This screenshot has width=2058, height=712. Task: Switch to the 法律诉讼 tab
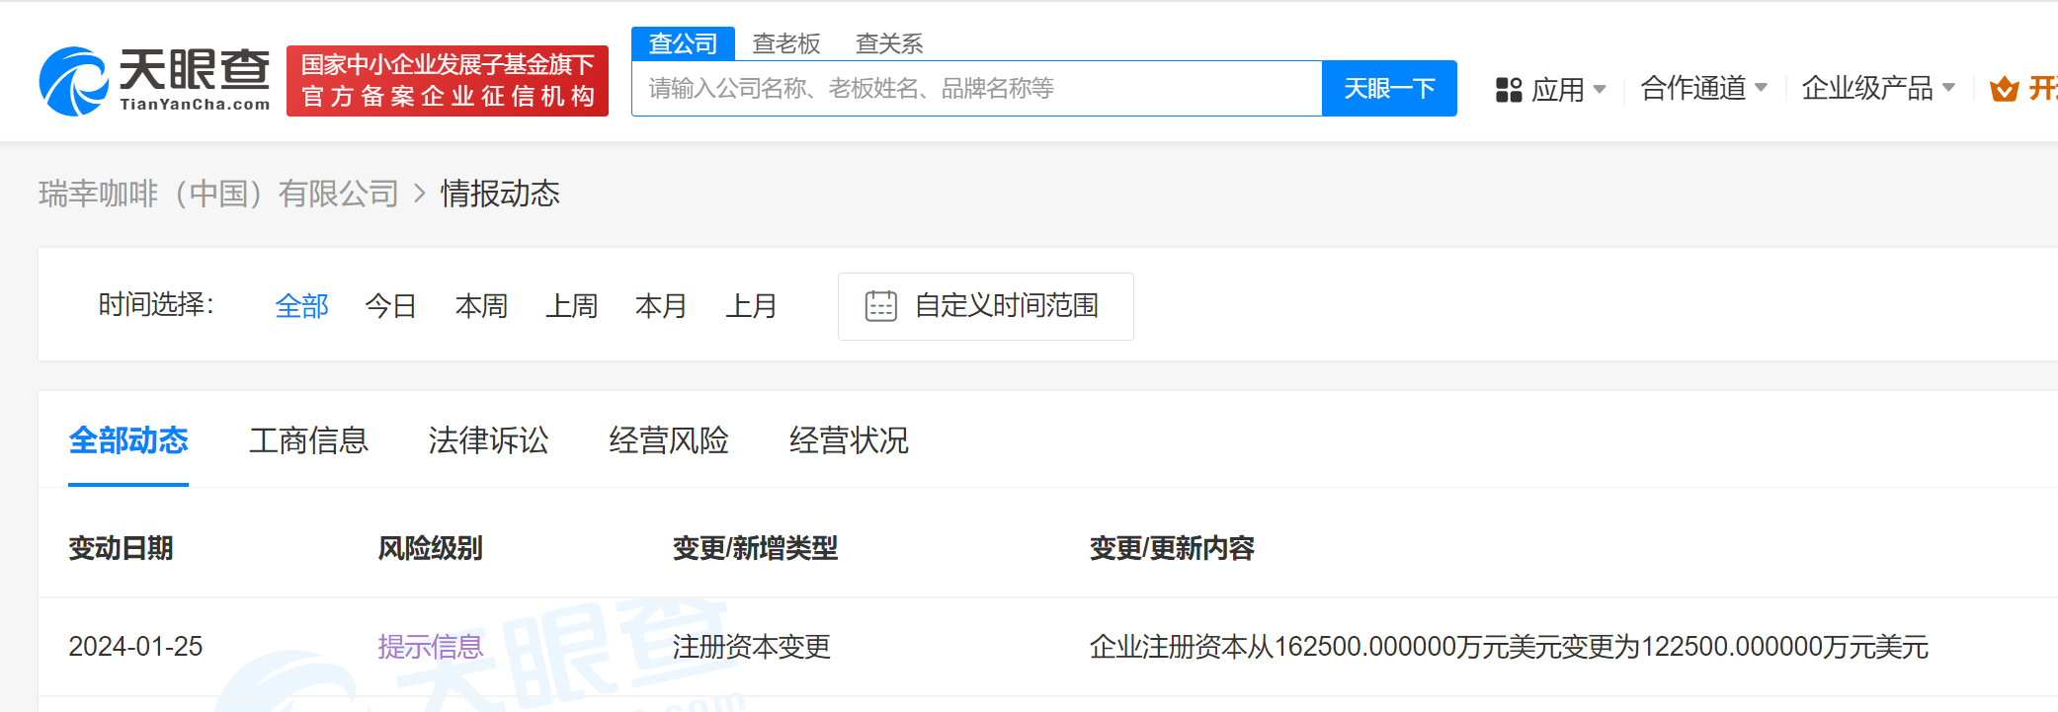click(488, 440)
